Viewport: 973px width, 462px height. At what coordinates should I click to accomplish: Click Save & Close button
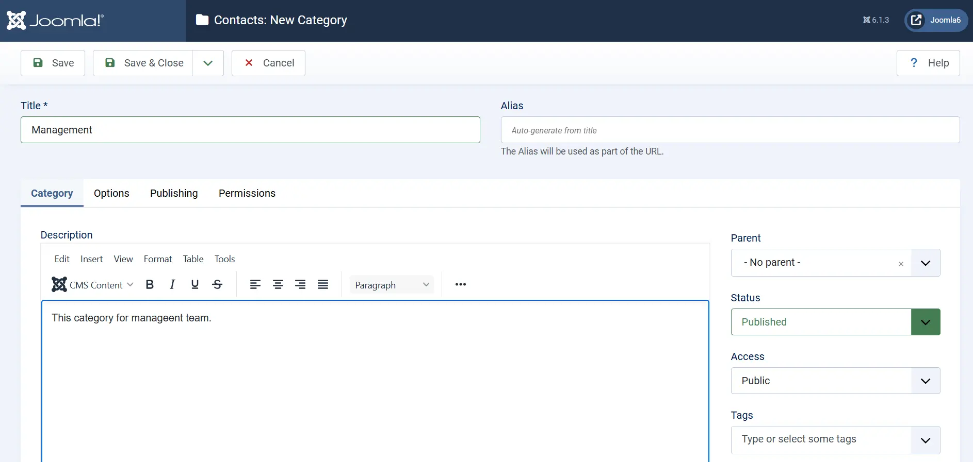tap(143, 63)
